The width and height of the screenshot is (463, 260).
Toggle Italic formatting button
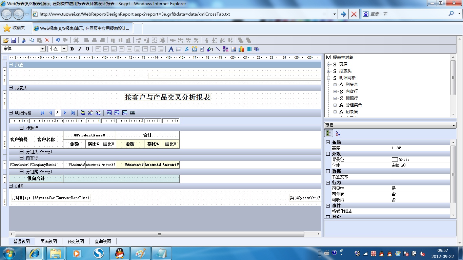80,49
